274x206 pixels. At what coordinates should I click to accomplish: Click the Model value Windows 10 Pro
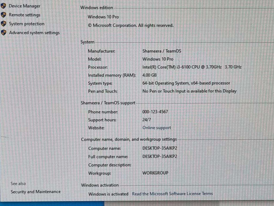click(x=158, y=59)
